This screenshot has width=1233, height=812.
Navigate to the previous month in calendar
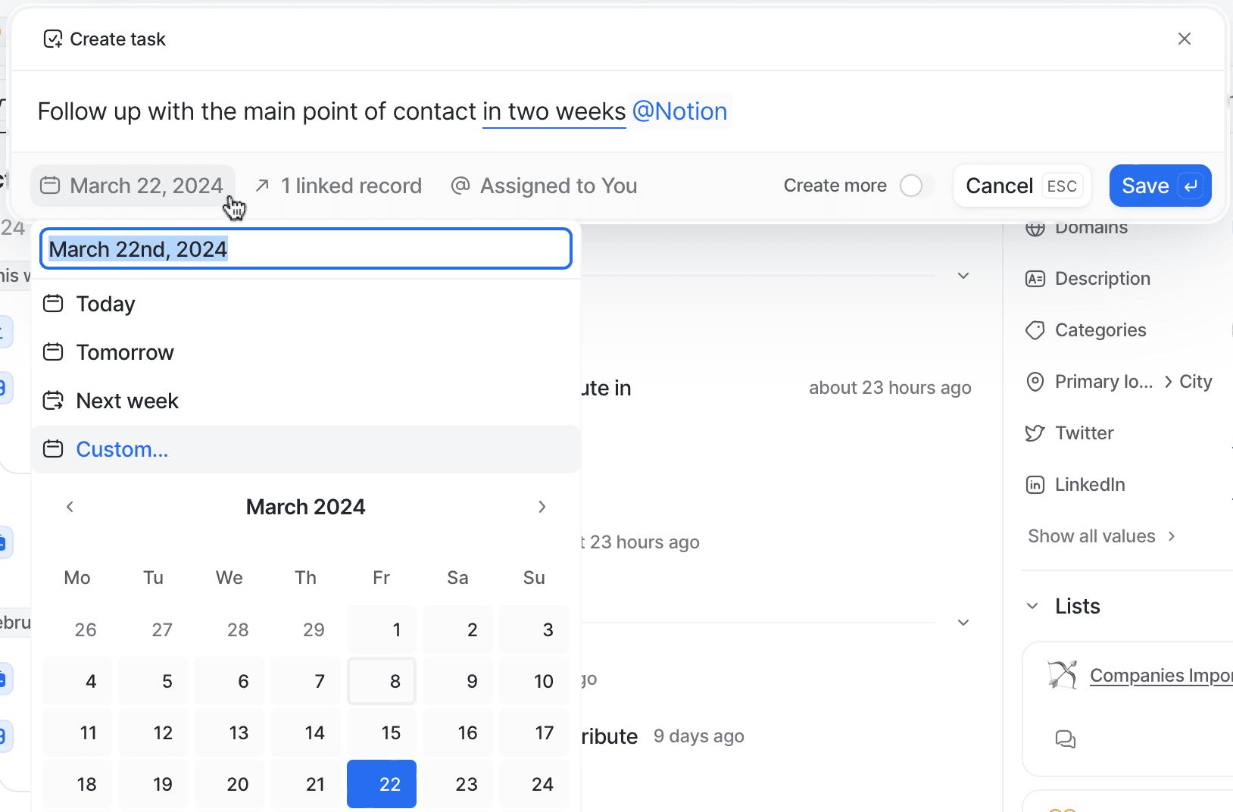69,506
